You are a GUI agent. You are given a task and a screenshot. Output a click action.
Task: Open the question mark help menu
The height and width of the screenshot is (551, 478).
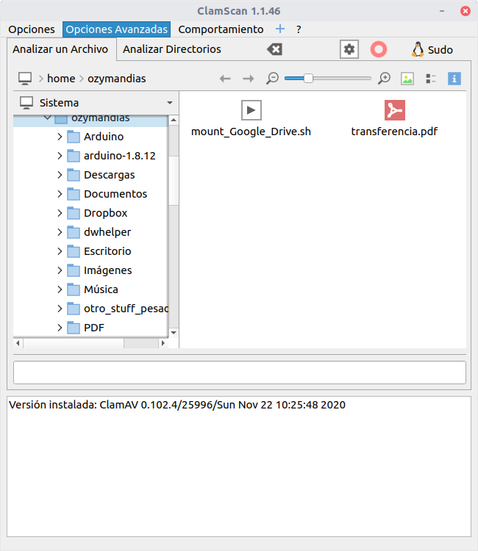(x=299, y=29)
